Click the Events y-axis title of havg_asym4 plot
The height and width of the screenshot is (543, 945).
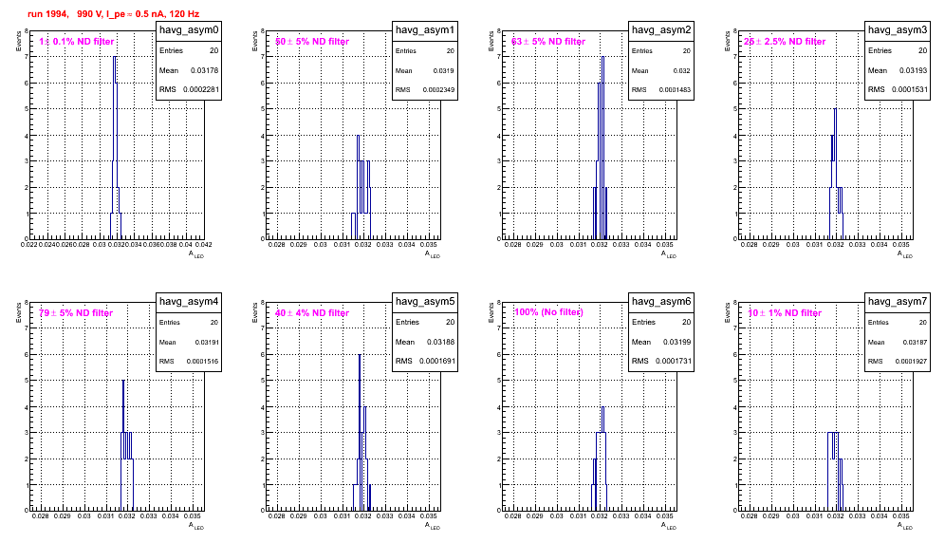[x=19, y=312]
